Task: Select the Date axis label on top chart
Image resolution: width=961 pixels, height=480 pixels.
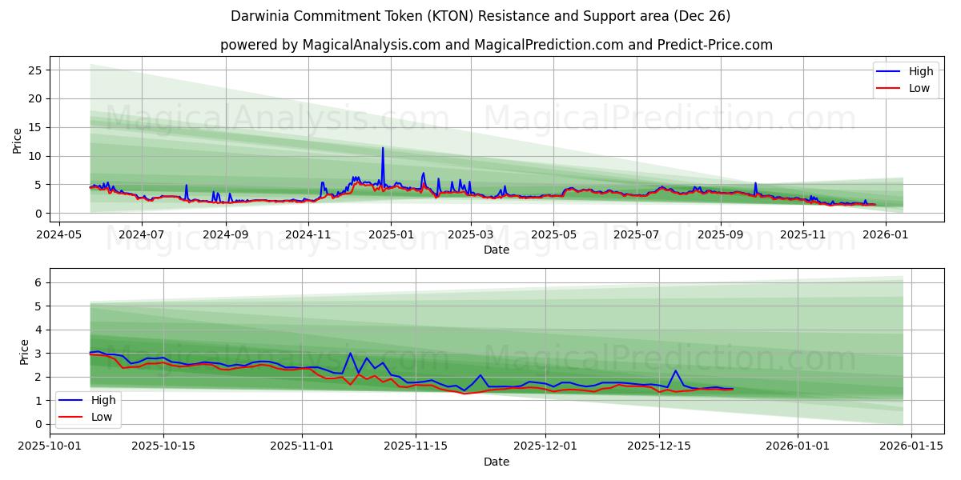Action: tap(498, 250)
